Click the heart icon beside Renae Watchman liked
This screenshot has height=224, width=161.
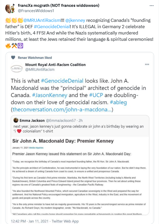point(13,58)
